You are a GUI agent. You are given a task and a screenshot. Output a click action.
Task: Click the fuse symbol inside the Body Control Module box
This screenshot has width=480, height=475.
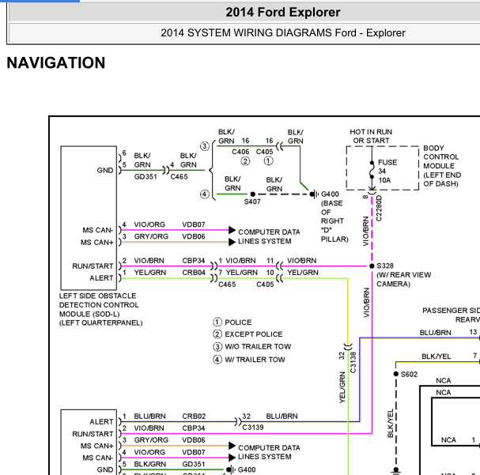(372, 170)
